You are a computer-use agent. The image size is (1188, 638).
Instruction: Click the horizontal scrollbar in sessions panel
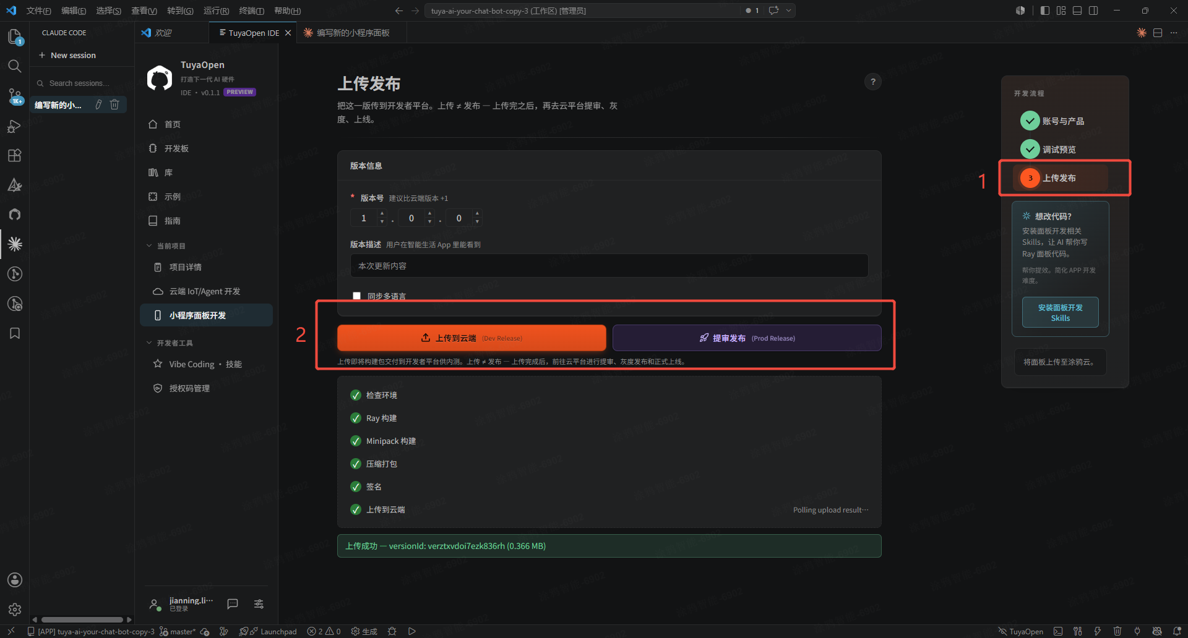point(82,619)
